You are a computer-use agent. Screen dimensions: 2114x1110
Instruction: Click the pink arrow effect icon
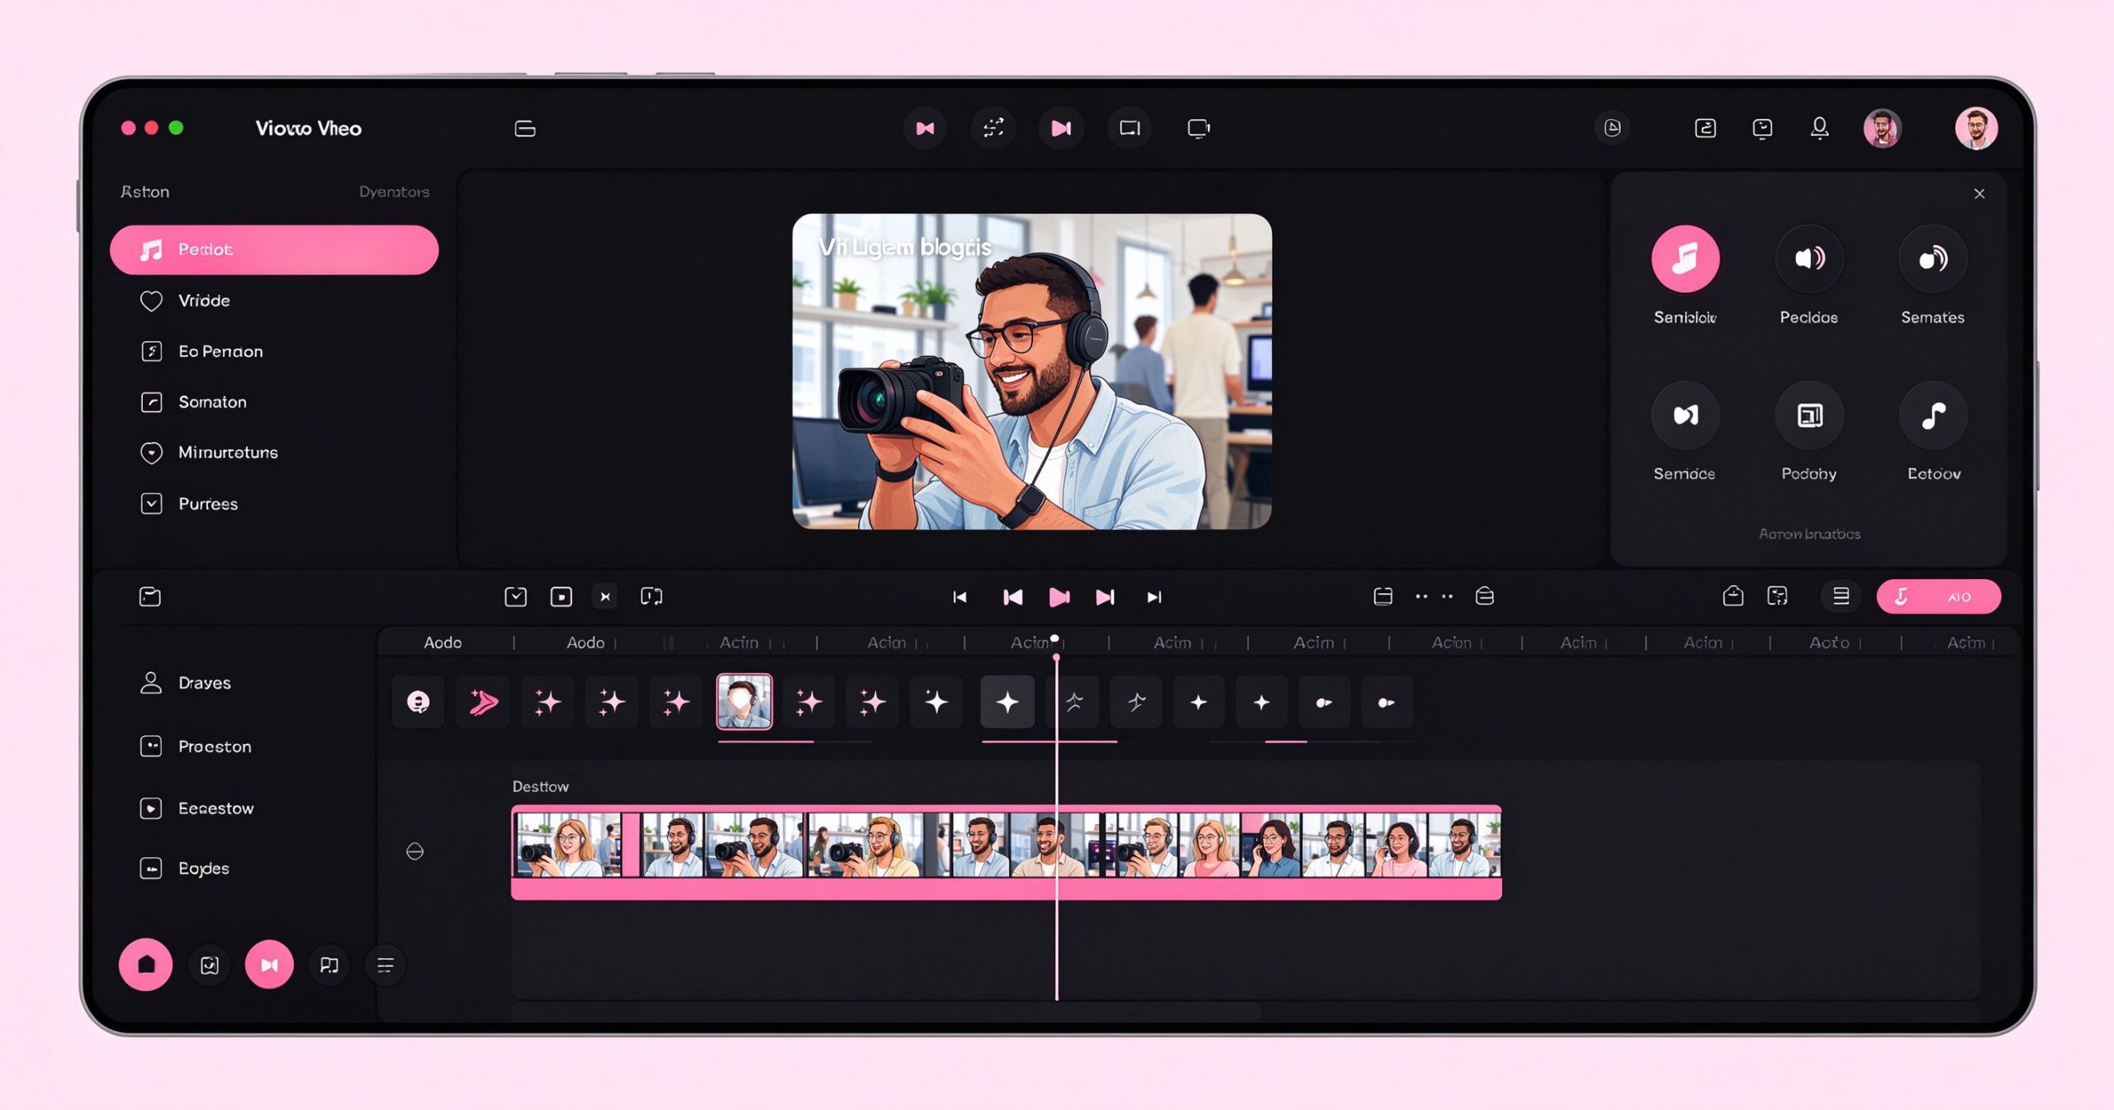click(x=483, y=702)
